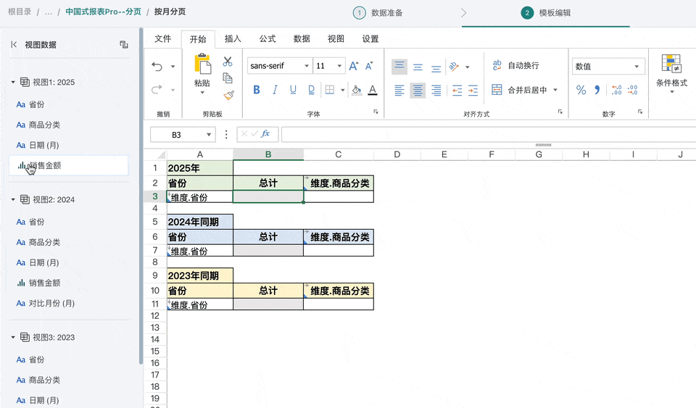Click 合并后居中 merge and center button

[x=519, y=90]
